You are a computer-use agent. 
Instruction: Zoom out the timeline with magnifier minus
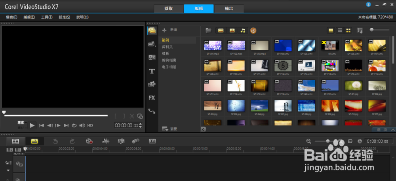coord(308,141)
